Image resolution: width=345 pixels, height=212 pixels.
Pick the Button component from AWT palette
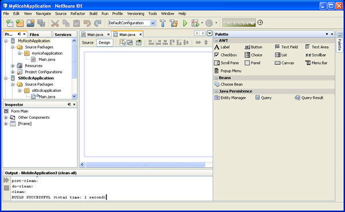tap(254, 47)
